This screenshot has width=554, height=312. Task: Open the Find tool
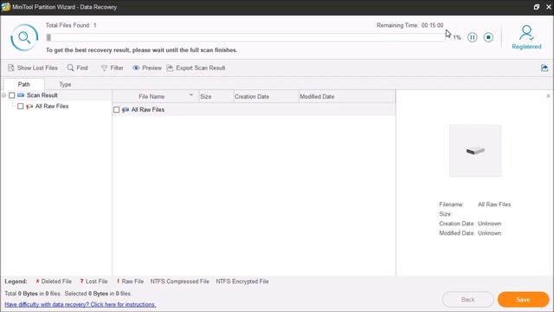point(77,68)
